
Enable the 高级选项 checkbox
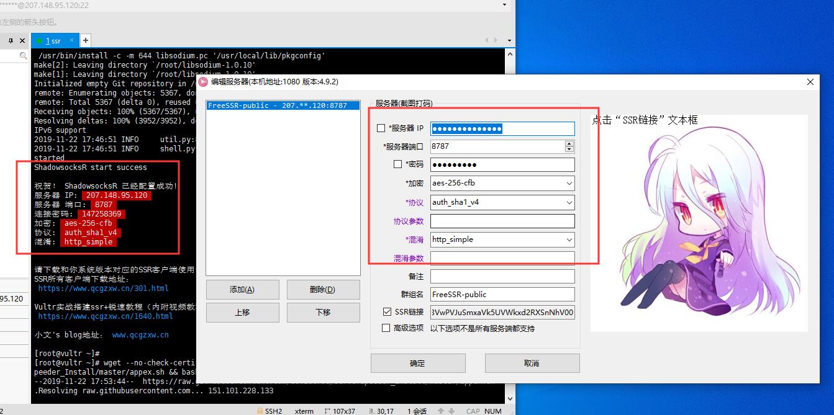coord(387,328)
